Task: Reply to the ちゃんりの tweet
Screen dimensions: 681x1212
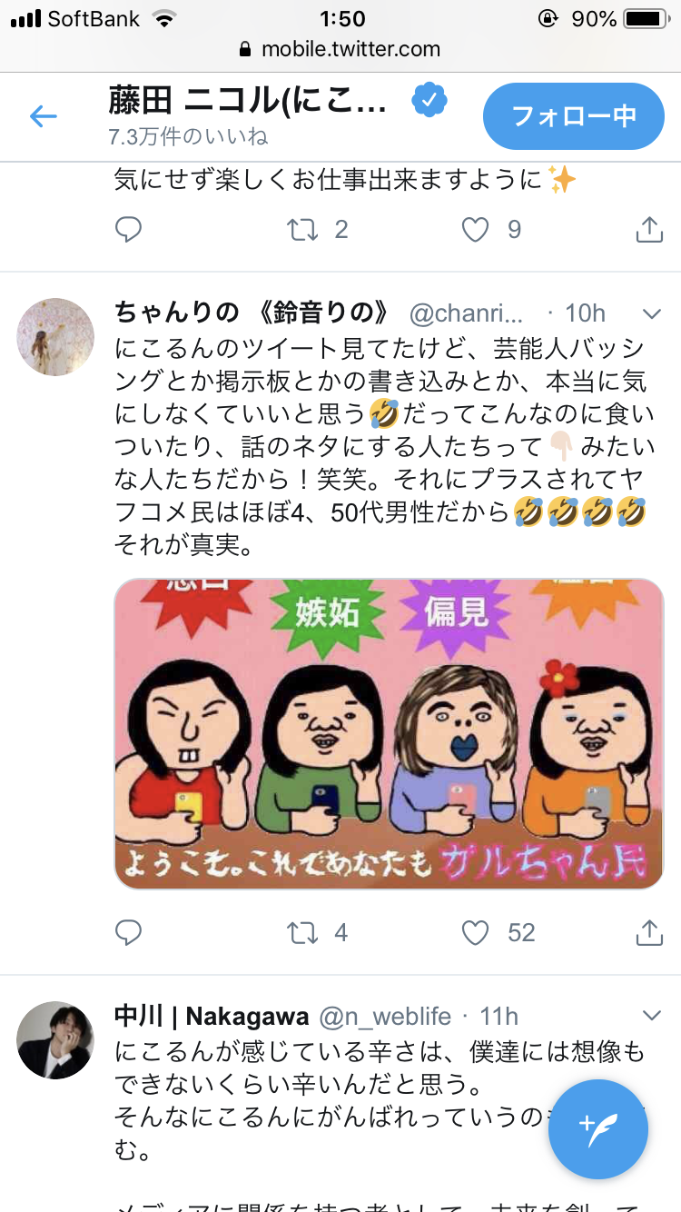Action: click(x=129, y=932)
